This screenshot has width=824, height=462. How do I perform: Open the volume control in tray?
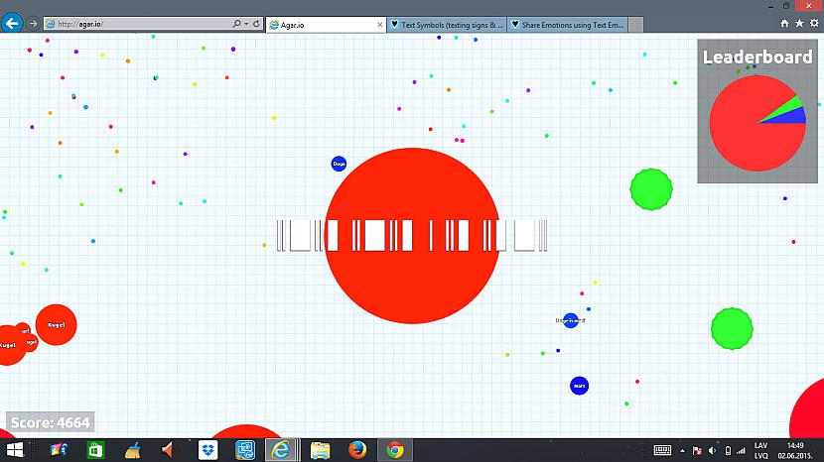[712, 451]
